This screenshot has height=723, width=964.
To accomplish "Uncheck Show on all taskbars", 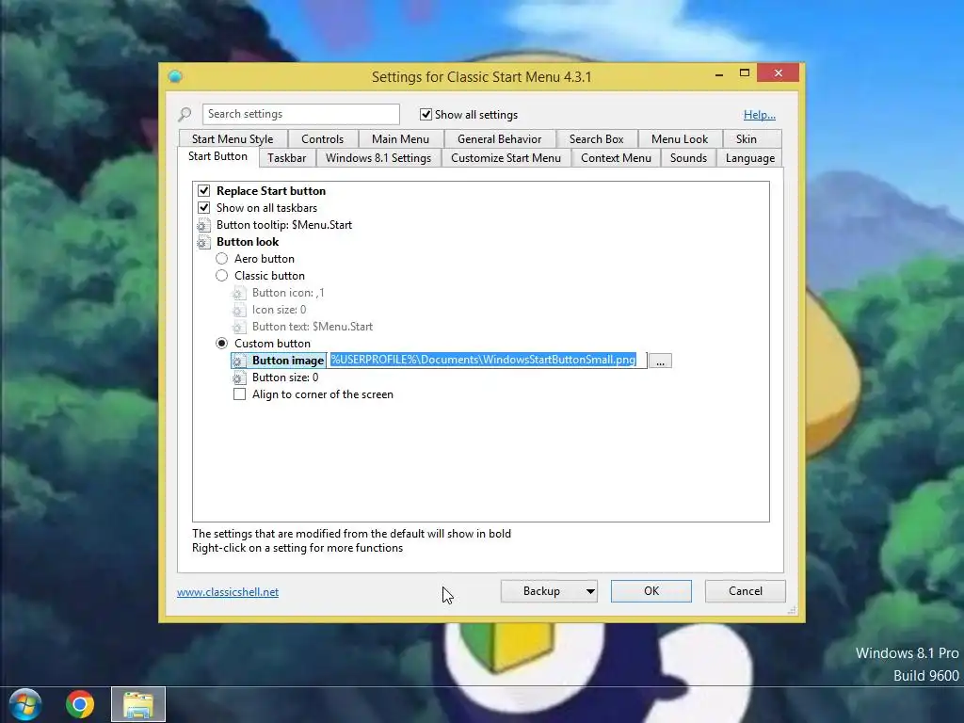I will click(204, 208).
